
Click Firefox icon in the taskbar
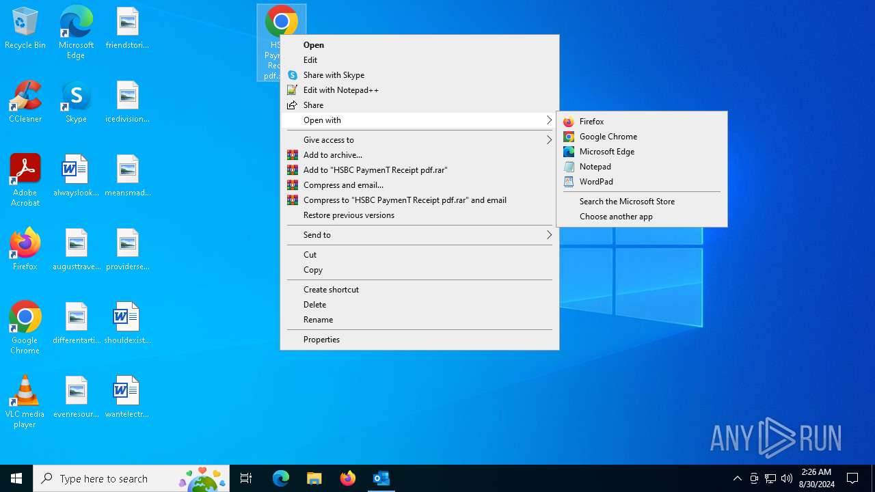(x=347, y=478)
